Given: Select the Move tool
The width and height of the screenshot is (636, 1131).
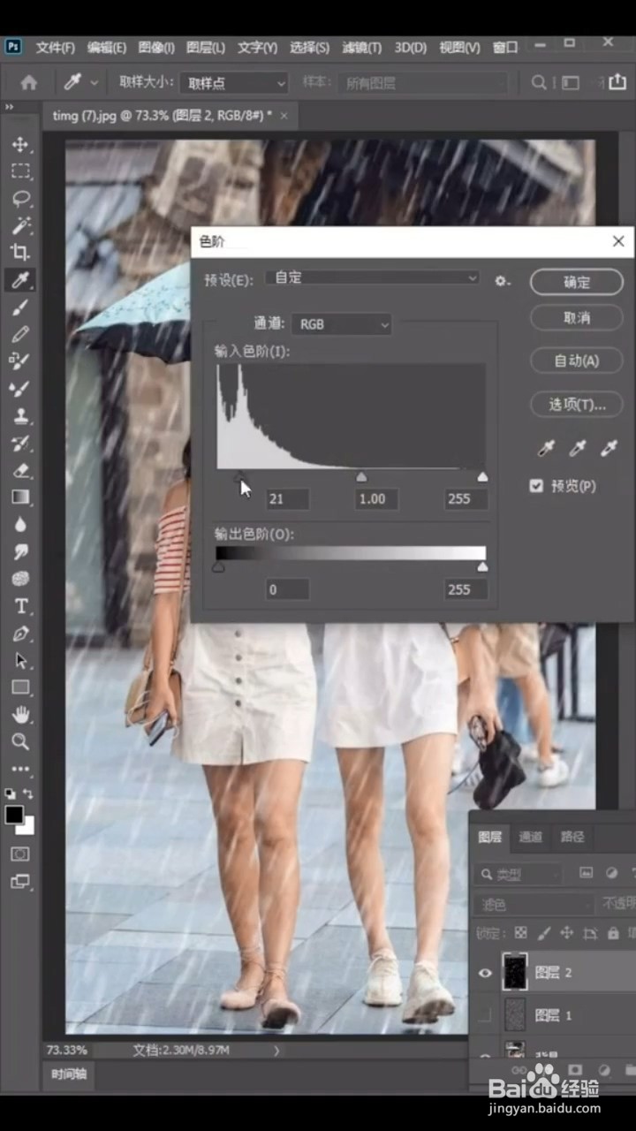Looking at the screenshot, I should tap(20, 144).
